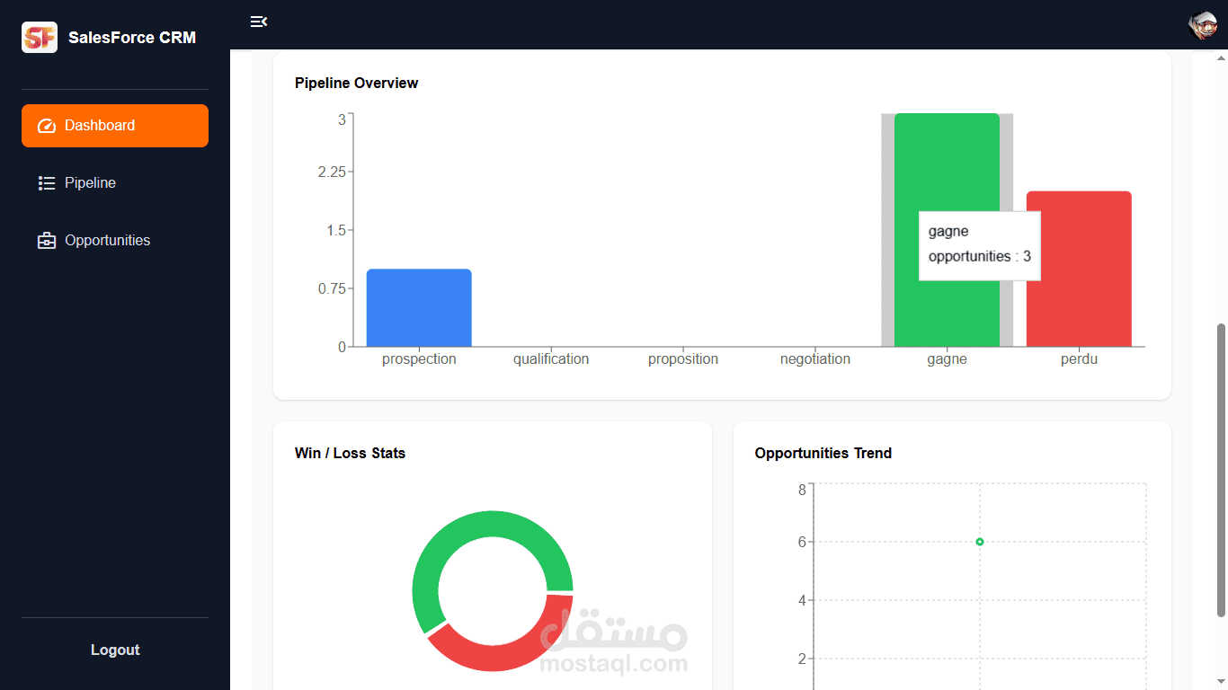Click the Opportunities Trend heading
The image size is (1228, 690).
point(823,453)
